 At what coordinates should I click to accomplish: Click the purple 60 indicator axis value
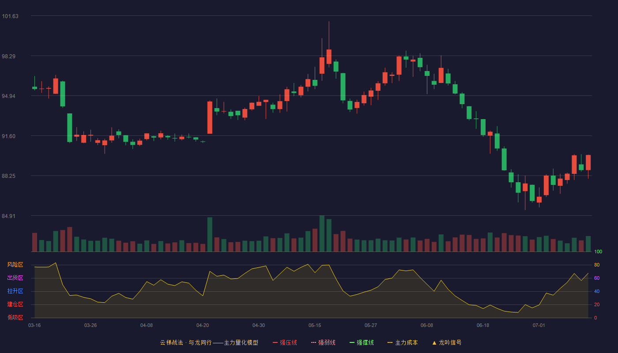[597, 278]
